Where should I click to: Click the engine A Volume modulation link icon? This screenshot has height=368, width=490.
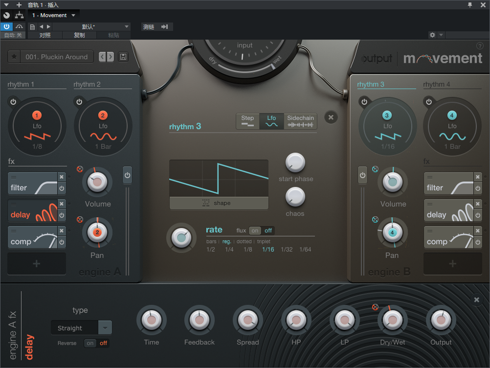click(80, 169)
